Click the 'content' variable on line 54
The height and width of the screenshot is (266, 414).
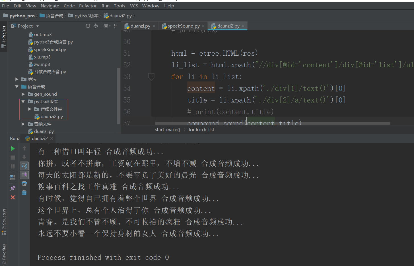point(201,88)
